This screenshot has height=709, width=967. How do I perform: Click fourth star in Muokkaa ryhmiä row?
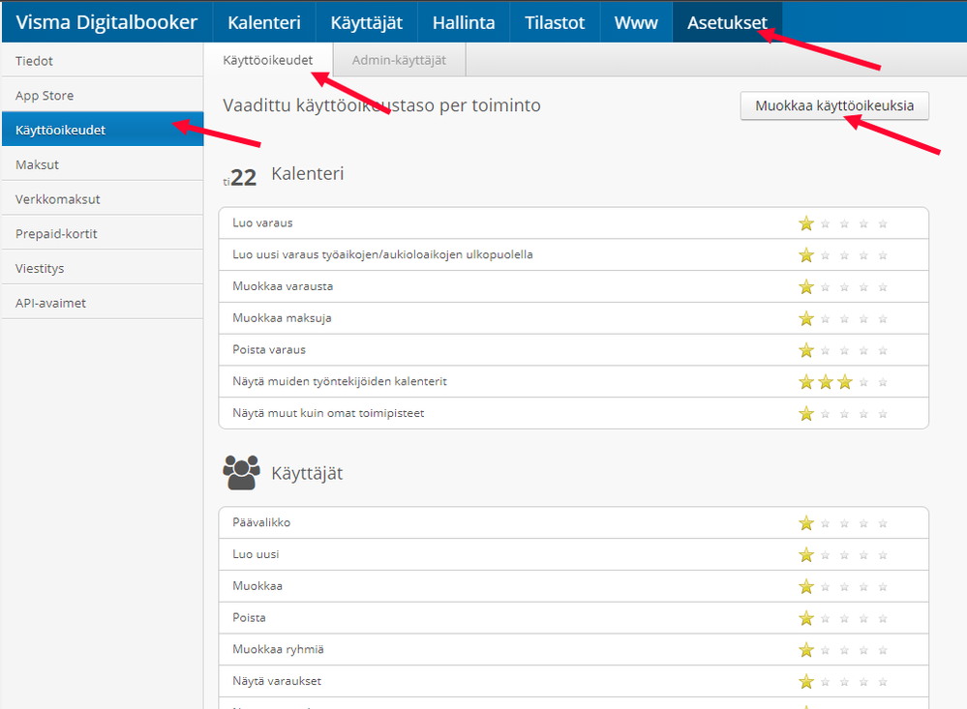[x=863, y=650]
